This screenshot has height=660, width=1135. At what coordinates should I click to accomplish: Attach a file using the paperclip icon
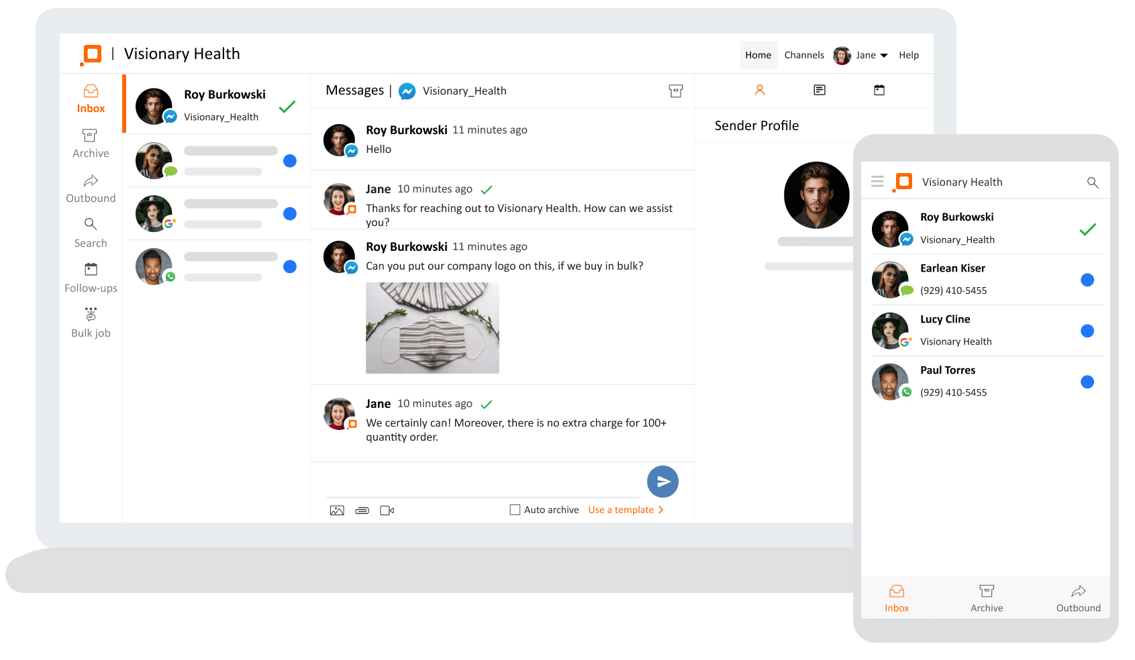pos(362,510)
